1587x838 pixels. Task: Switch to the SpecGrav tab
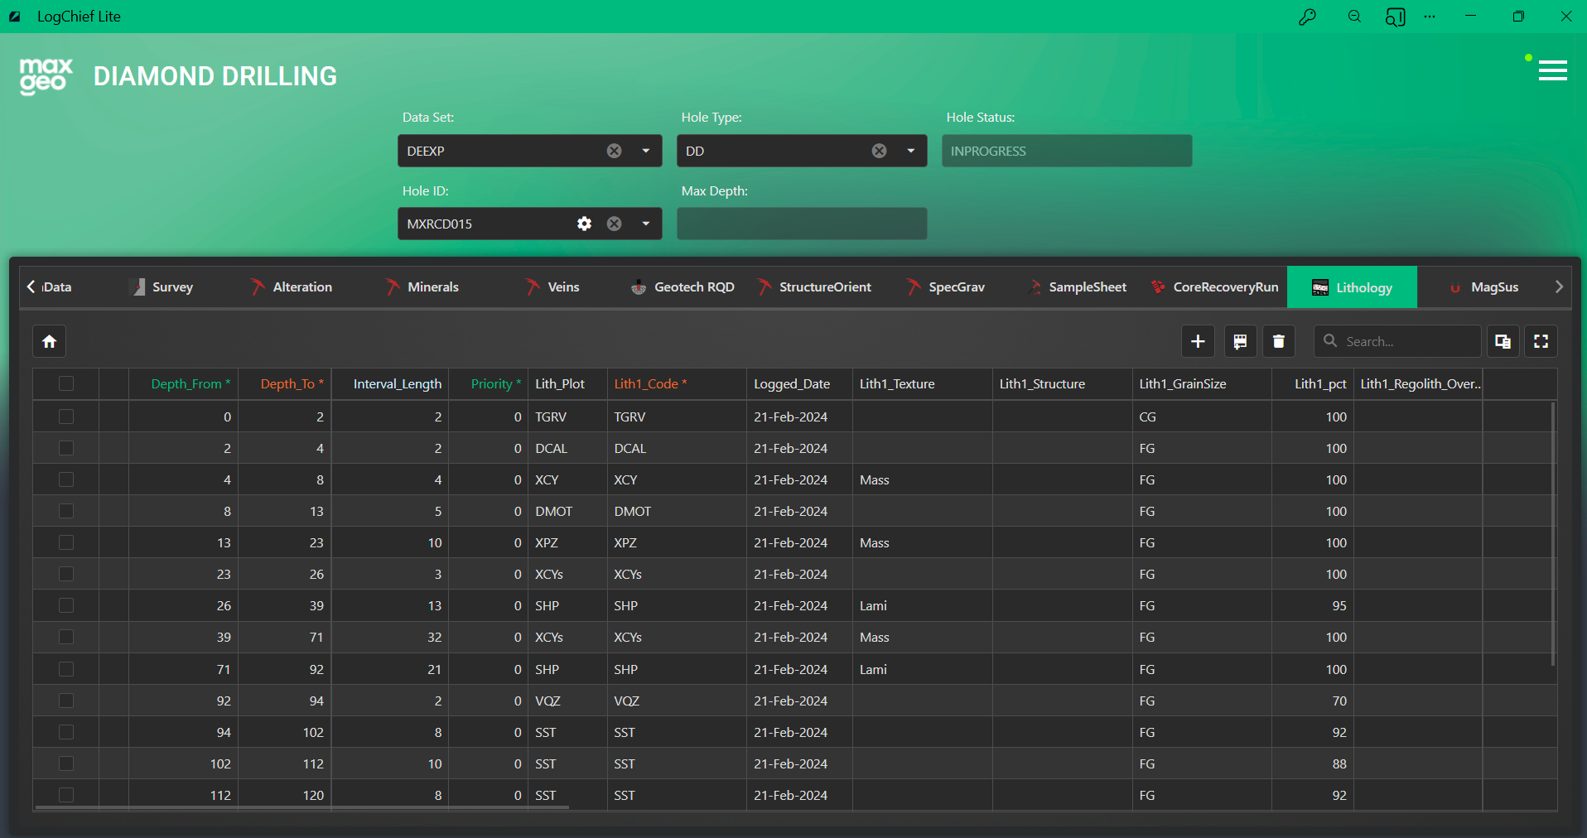coord(946,287)
